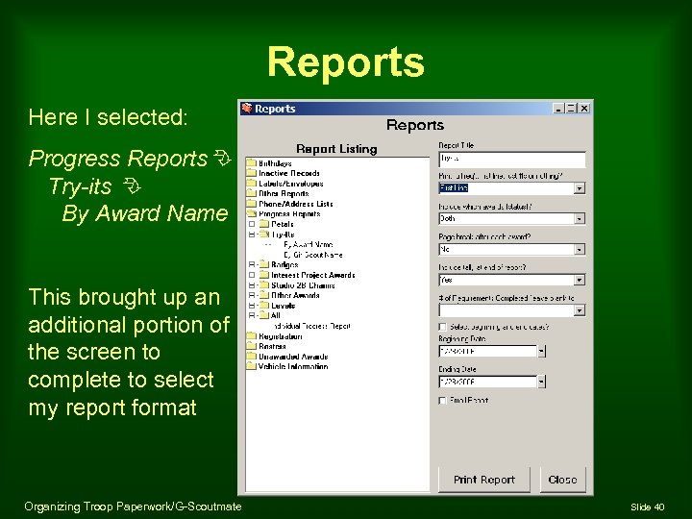Select the Vehicle Information text row
Viewport: 692px width, 519px height.
point(293,367)
